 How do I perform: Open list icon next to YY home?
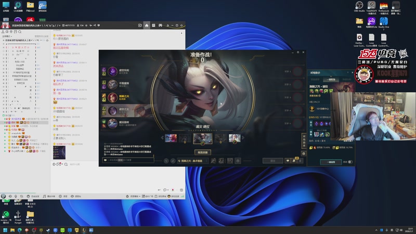pos(153,25)
